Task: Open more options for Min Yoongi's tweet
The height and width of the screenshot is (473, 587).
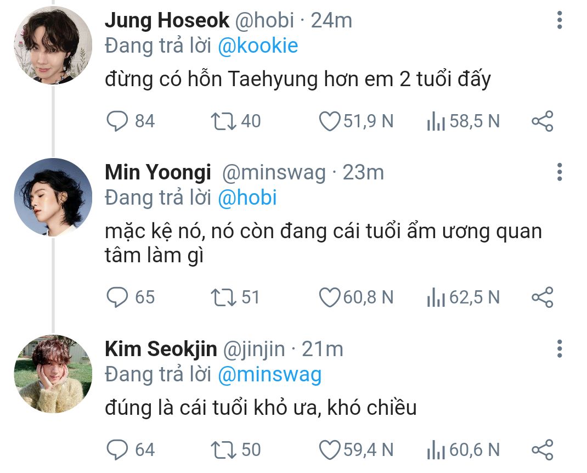Action: pyautogui.click(x=560, y=172)
